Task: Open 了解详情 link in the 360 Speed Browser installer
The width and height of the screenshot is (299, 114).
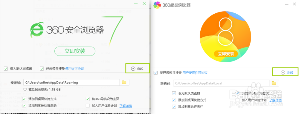Action: point(275,100)
